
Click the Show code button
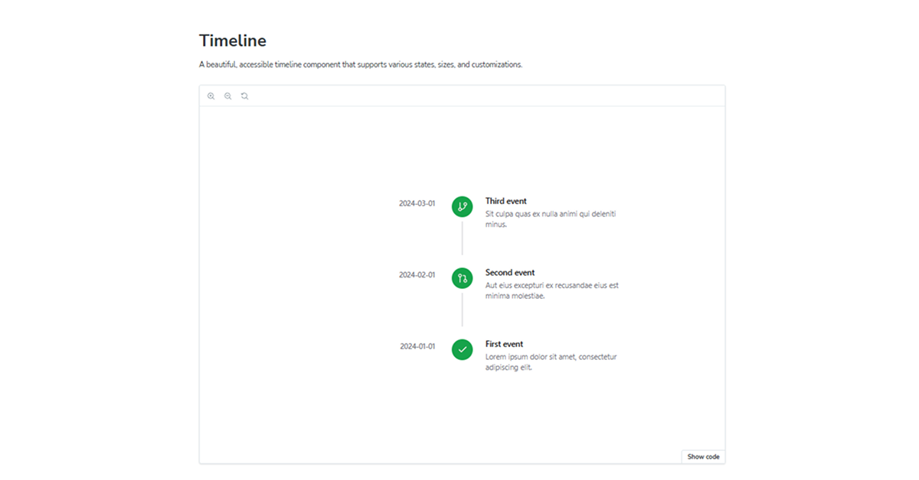point(702,456)
